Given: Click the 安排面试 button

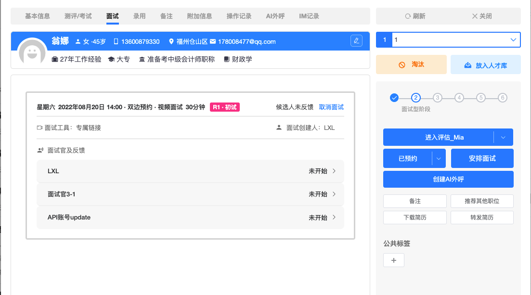Looking at the screenshot, I should [482, 158].
